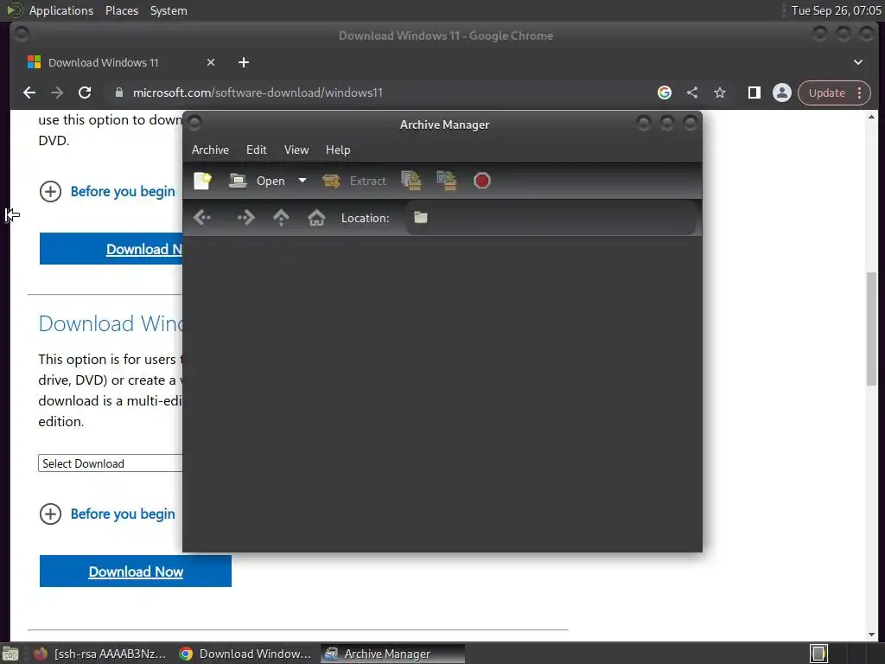
Task: Click the Location path field
Action: 551,217
